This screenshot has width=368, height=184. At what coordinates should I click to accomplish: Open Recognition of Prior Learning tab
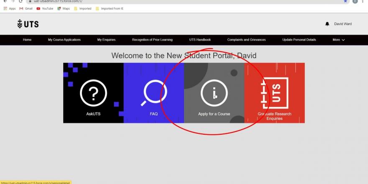[152, 40]
